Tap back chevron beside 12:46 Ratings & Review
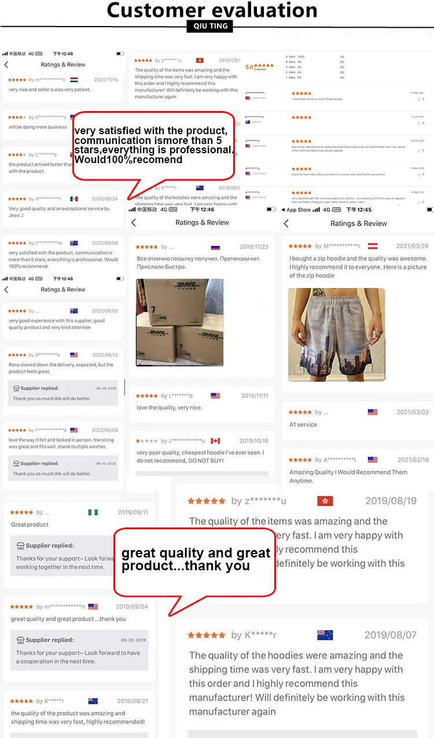 (x=134, y=222)
